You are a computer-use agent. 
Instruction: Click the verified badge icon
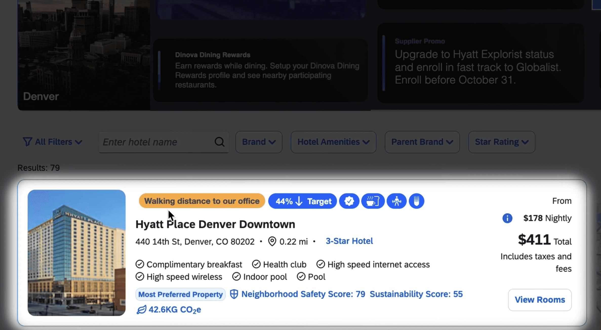coord(349,201)
